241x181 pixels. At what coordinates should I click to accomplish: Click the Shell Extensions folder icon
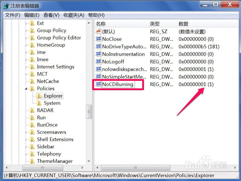tap(32, 139)
